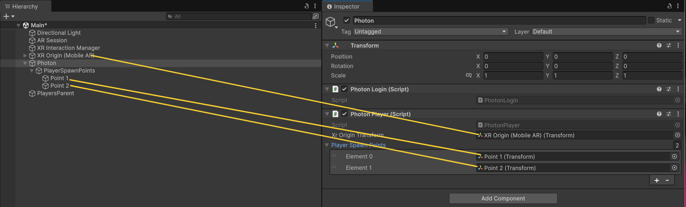Click Rotation Y field

tap(582, 66)
